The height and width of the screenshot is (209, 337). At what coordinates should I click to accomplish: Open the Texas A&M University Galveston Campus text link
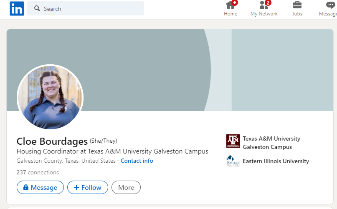coord(271,143)
